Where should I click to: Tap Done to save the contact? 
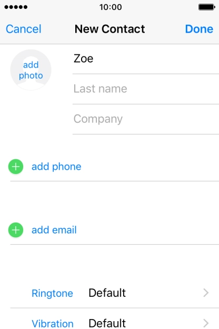tap(199, 29)
